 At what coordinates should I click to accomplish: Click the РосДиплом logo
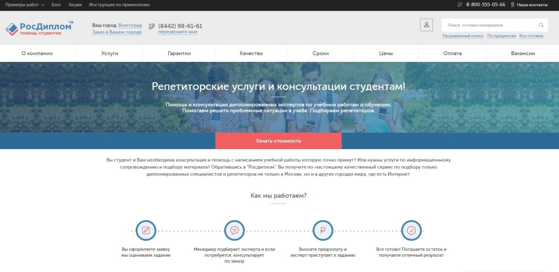(x=40, y=28)
